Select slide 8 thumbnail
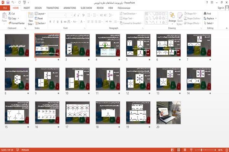229x152 pixels. coord(17,79)
